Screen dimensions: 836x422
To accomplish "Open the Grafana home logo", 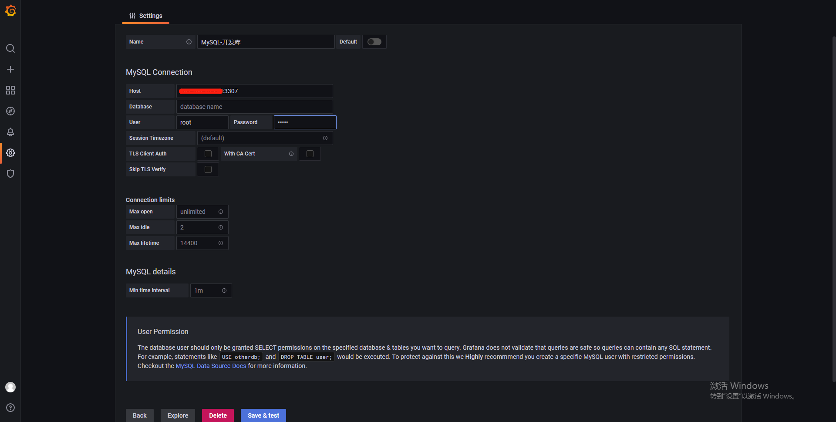I will [10, 10].
